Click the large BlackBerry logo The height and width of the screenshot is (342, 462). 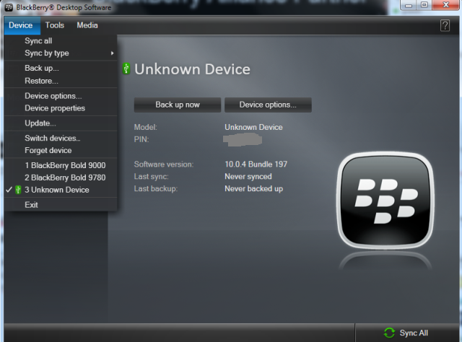[x=386, y=199]
